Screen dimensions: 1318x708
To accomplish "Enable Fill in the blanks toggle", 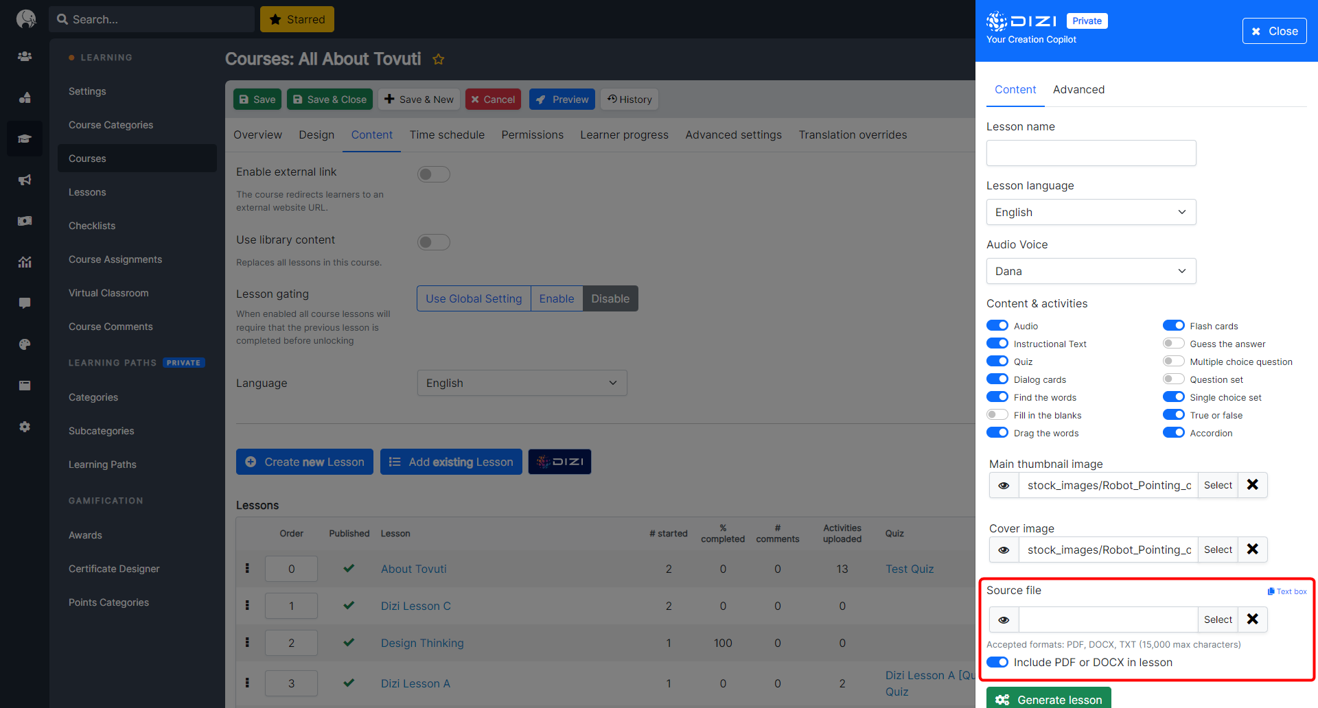I will (x=997, y=415).
